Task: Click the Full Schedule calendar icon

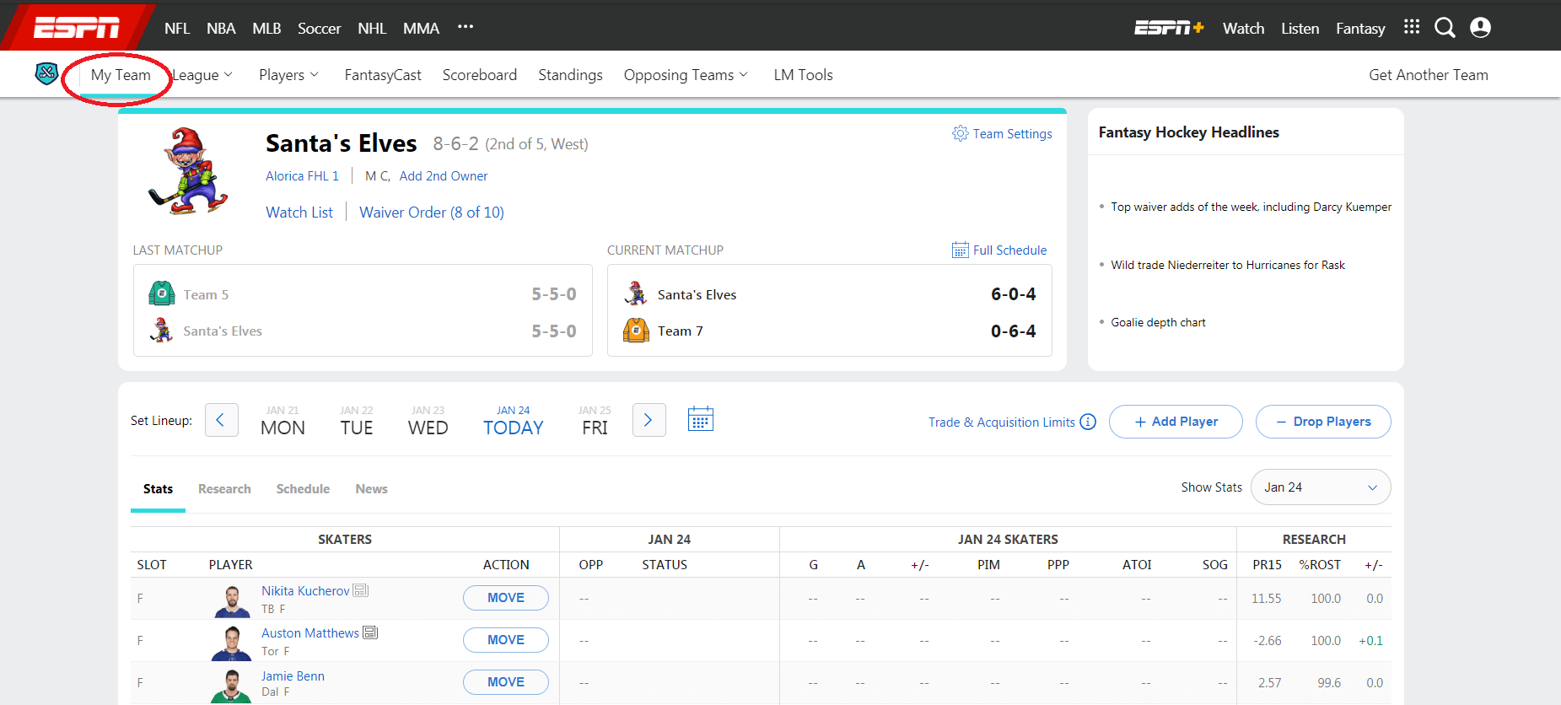Action: (x=960, y=250)
